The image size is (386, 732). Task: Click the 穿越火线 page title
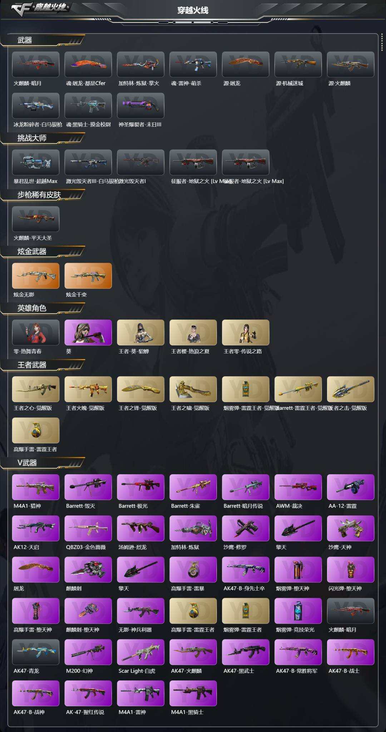coord(193,10)
